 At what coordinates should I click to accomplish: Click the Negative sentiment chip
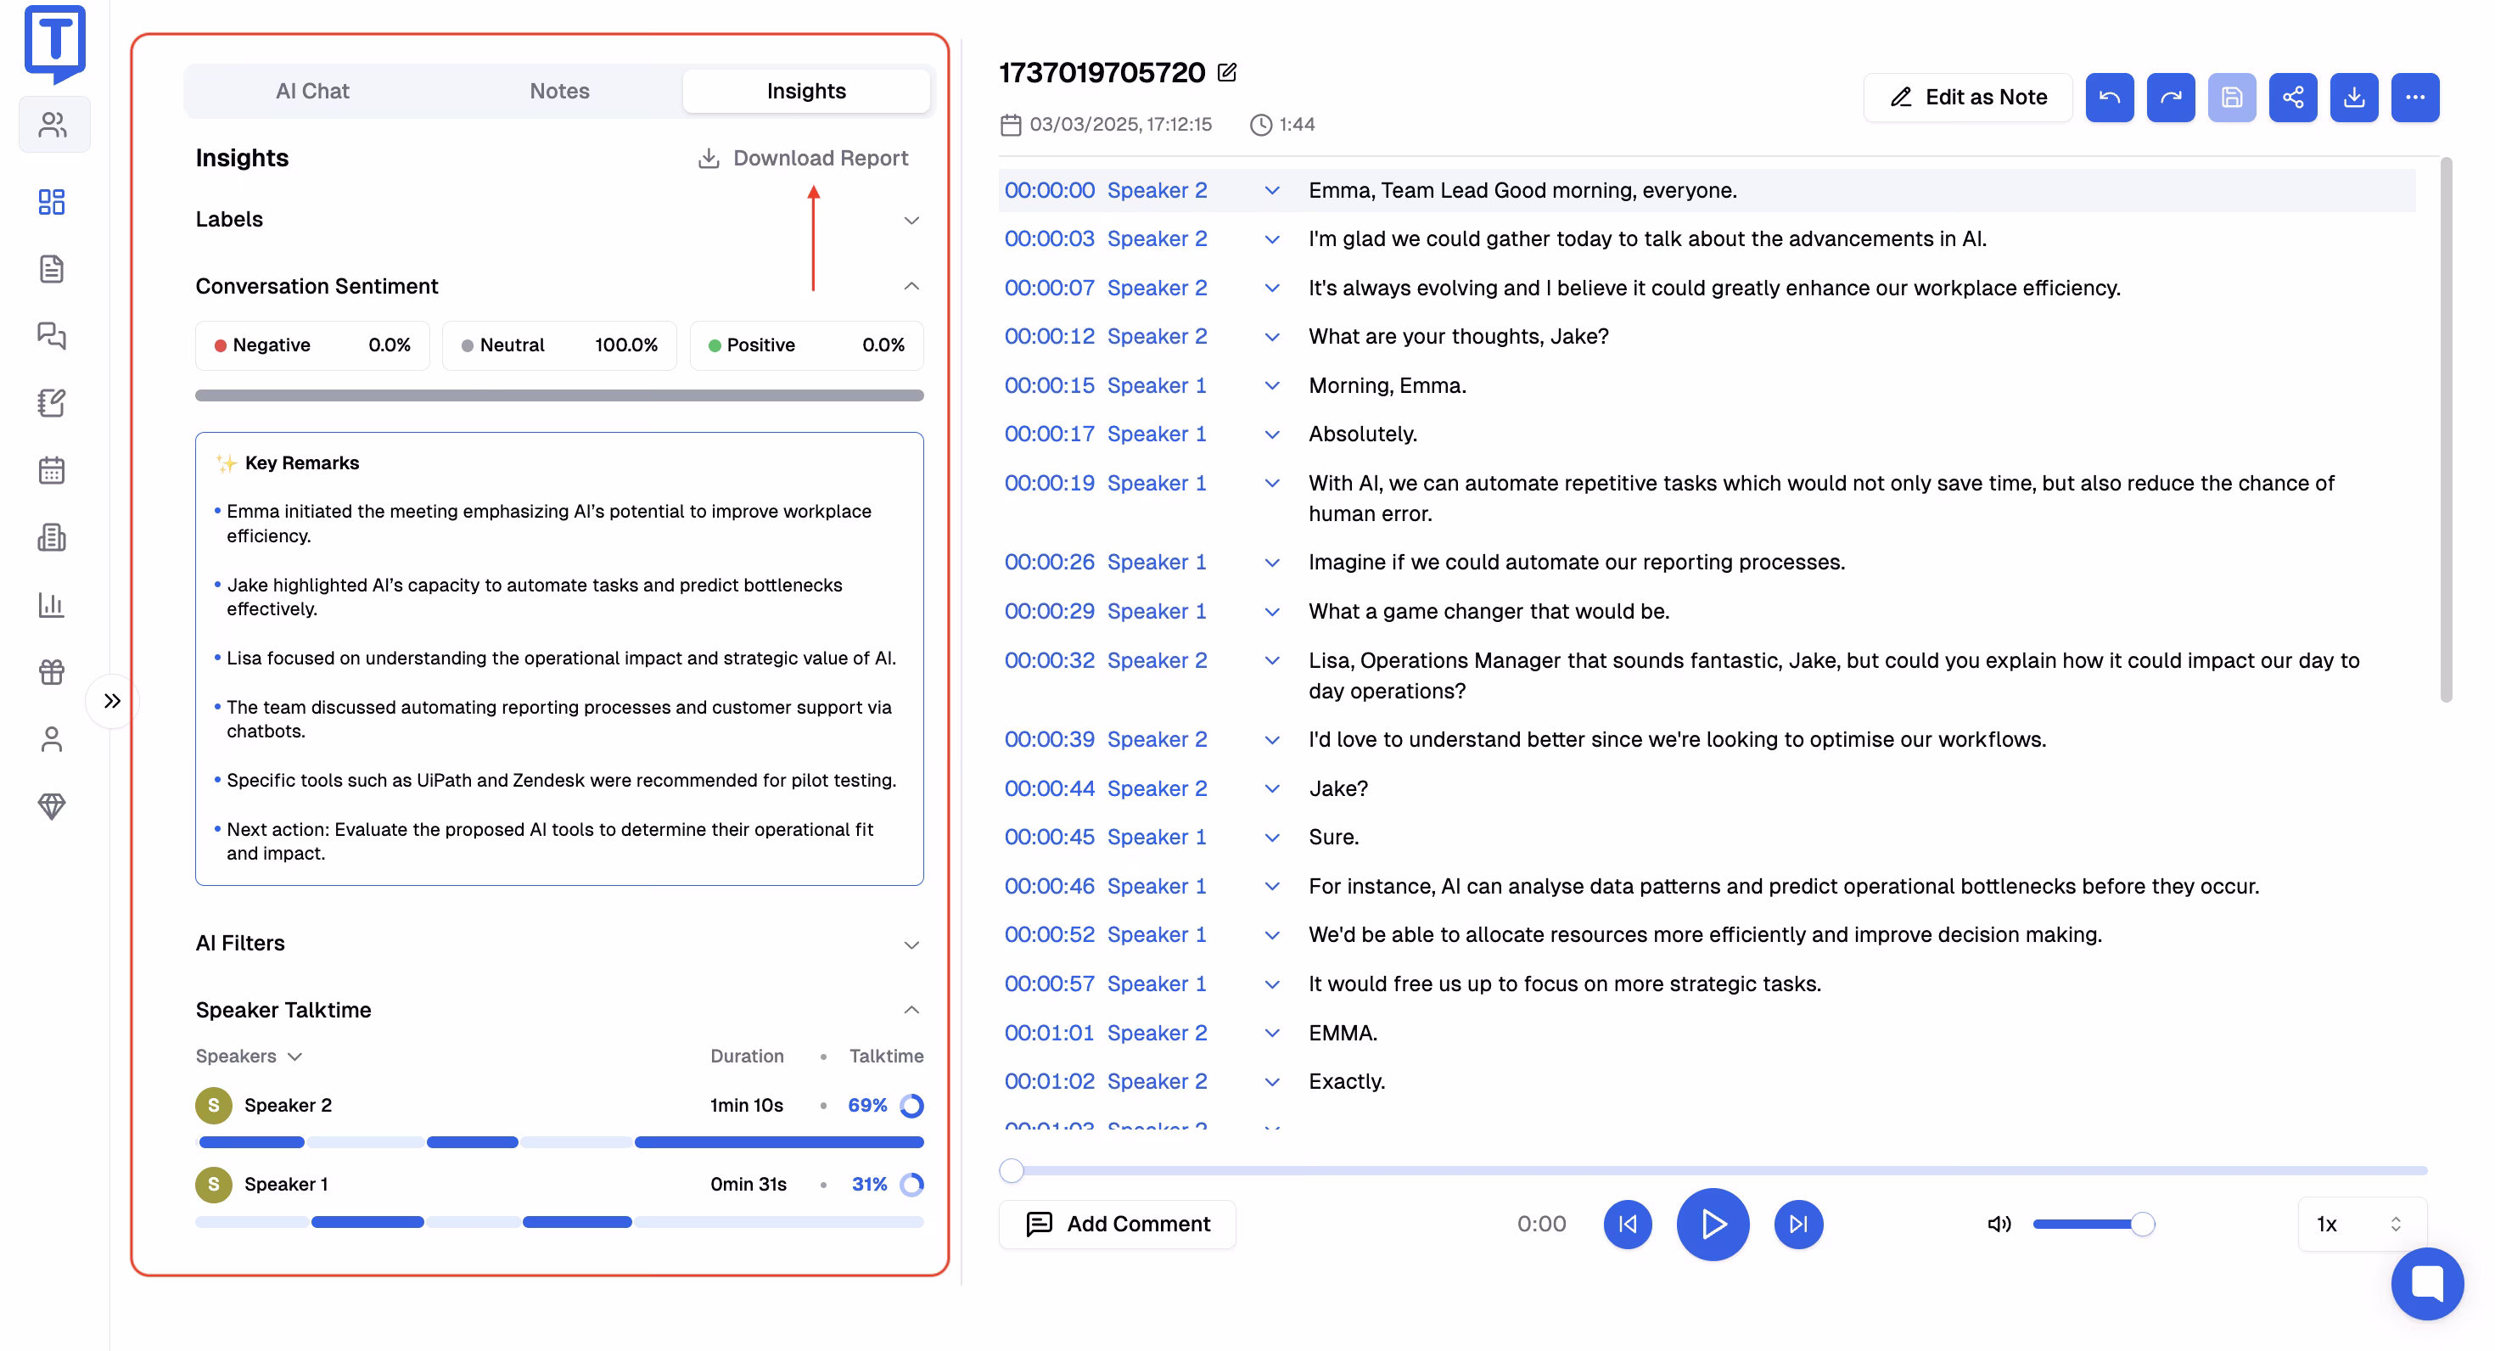click(x=312, y=345)
